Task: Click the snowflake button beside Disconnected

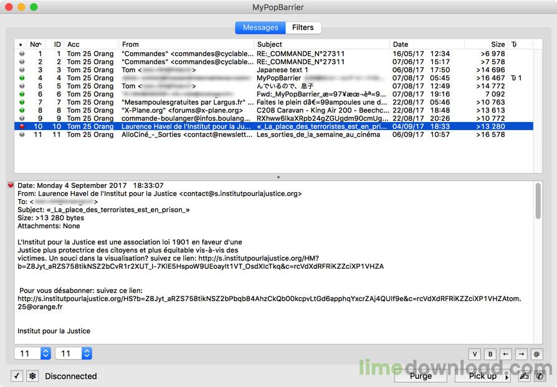Action: (x=32, y=376)
